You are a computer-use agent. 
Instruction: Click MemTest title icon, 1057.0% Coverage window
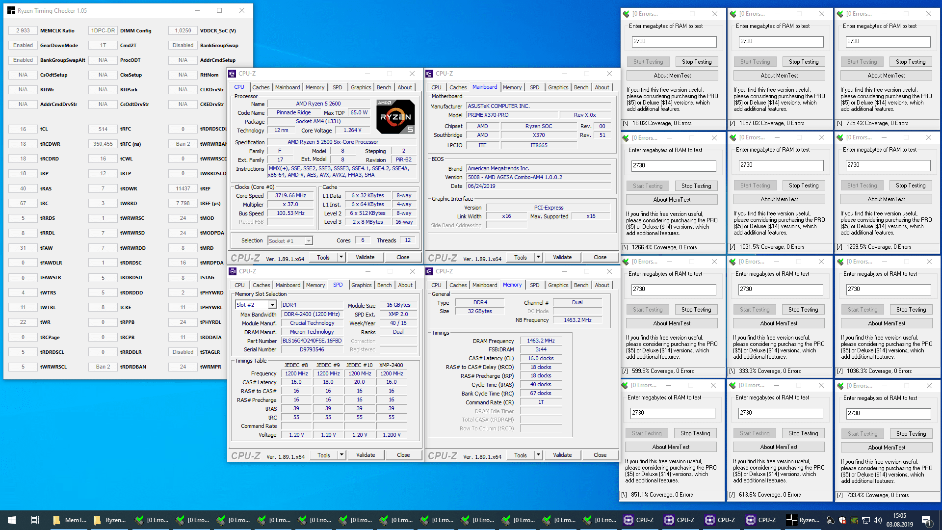pos(733,14)
